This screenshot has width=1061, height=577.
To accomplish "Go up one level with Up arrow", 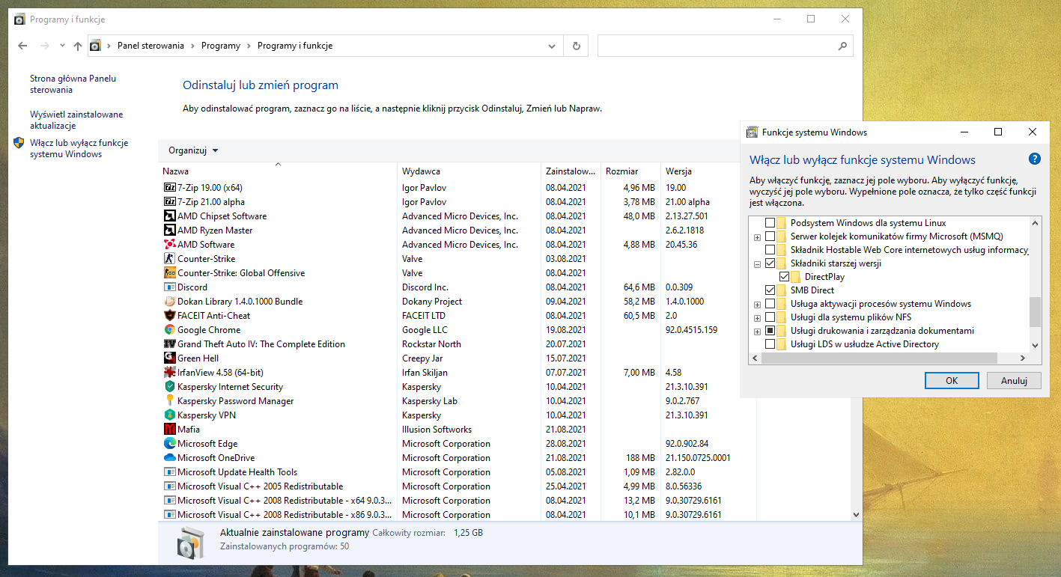I will 78,46.
